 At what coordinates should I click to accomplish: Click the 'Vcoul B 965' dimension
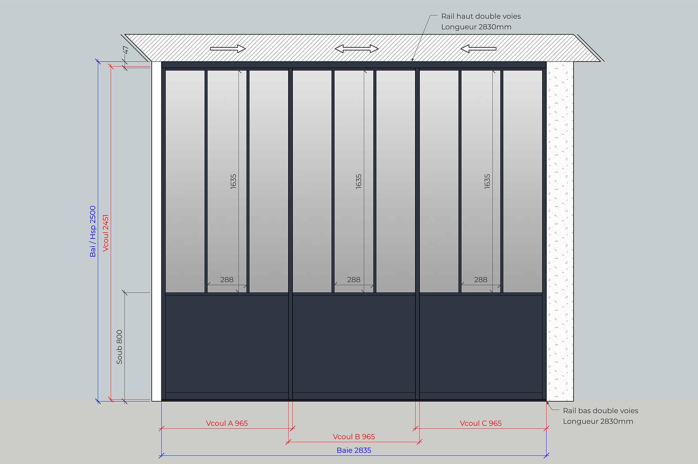(354, 437)
